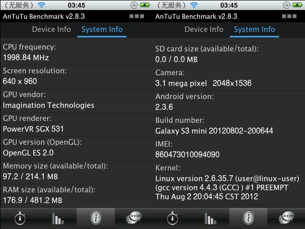The image size is (305, 229).
Task: Select the info icon in right bottom bar
Action: point(248,219)
